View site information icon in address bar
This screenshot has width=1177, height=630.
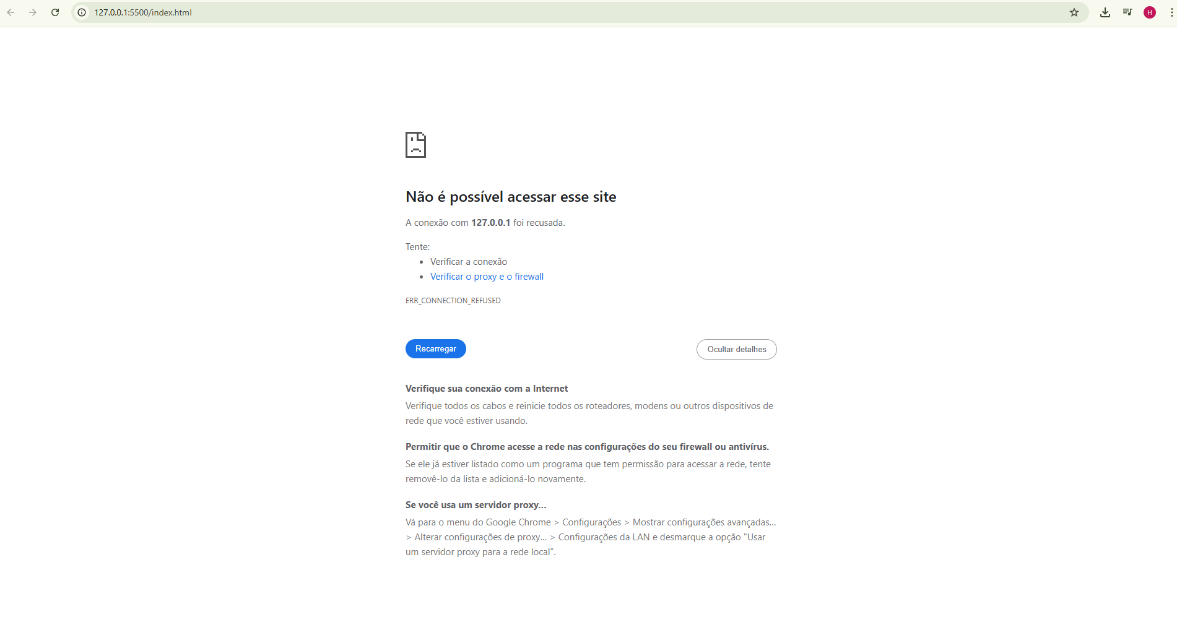coord(82,12)
